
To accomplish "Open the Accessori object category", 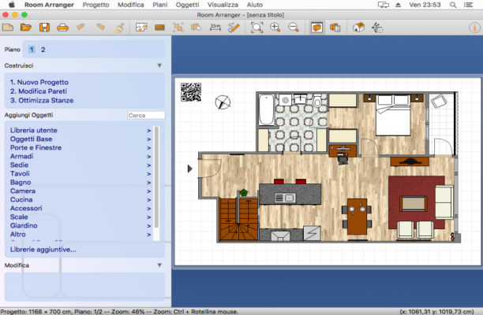I will [80, 208].
